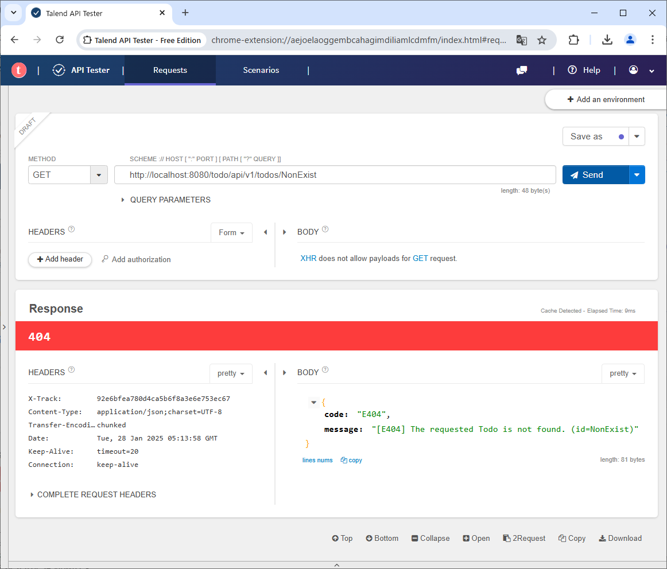This screenshot has width=667, height=569.
Task: Click the user account icon in header
Action: point(634,70)
